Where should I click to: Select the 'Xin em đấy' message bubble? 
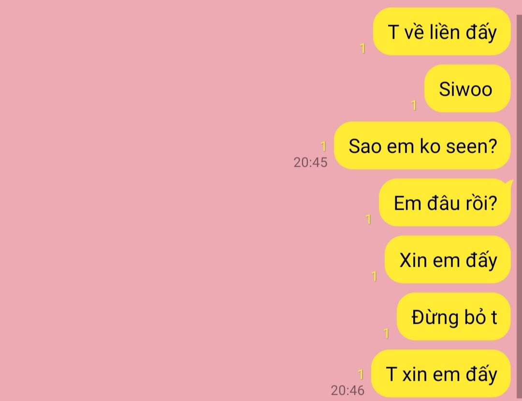point(448,259)
